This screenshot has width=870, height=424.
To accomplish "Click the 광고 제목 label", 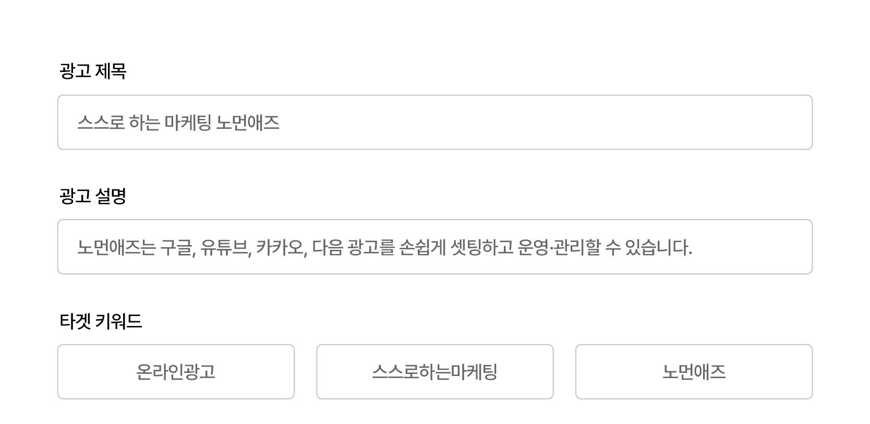I will 93,71.
